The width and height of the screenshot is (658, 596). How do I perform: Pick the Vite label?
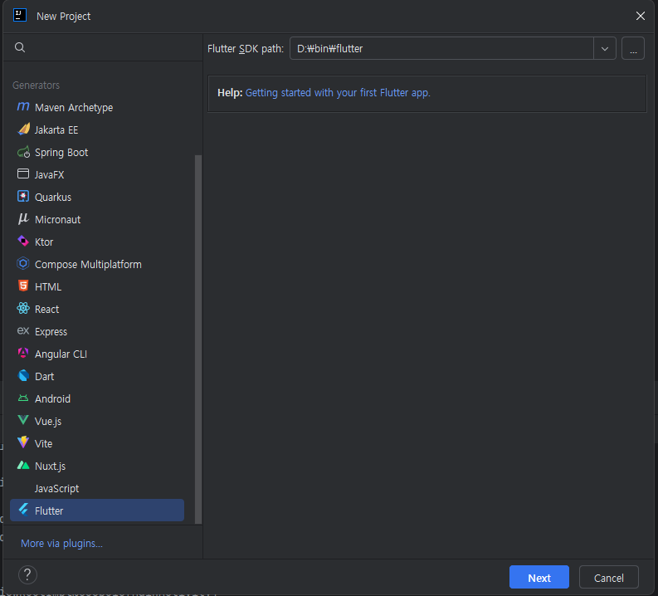[44, 443]
